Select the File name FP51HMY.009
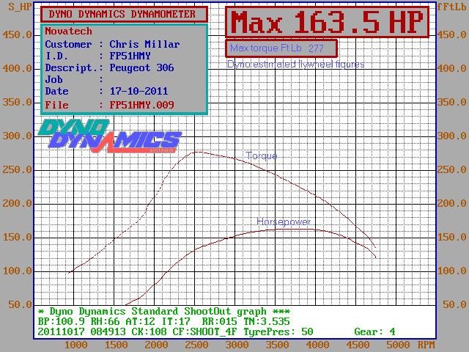Image resolution: width=469 pixels, height=352 pixels. 141,104
